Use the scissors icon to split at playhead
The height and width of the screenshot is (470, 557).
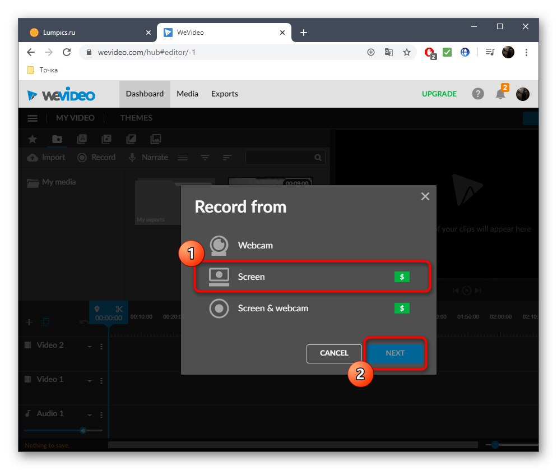(119, 308)
